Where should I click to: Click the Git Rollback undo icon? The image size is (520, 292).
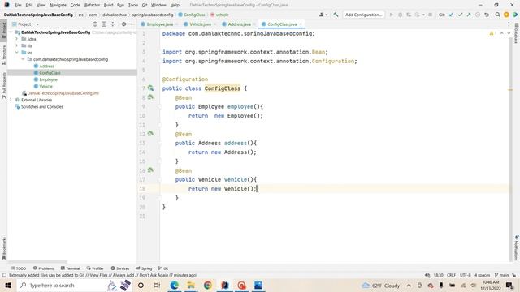tap(486, 15)
